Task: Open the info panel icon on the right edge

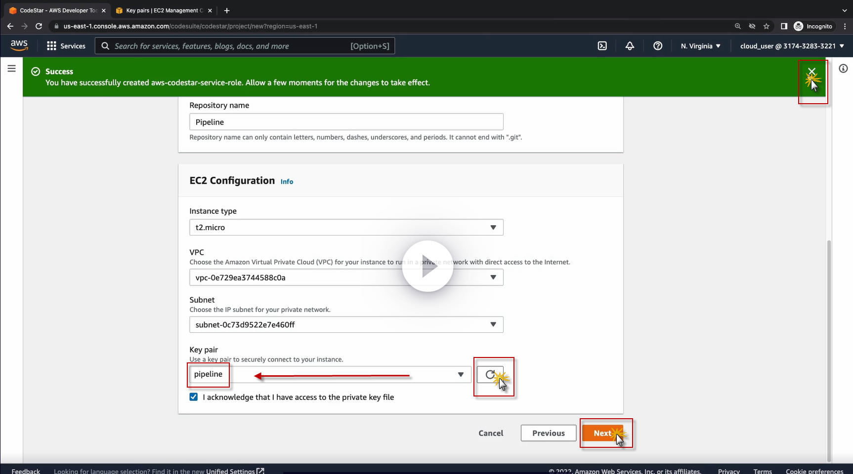Action: pyautogui.click(x=843, y=69)
